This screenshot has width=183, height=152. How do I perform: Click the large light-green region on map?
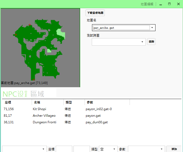[61, 33]
